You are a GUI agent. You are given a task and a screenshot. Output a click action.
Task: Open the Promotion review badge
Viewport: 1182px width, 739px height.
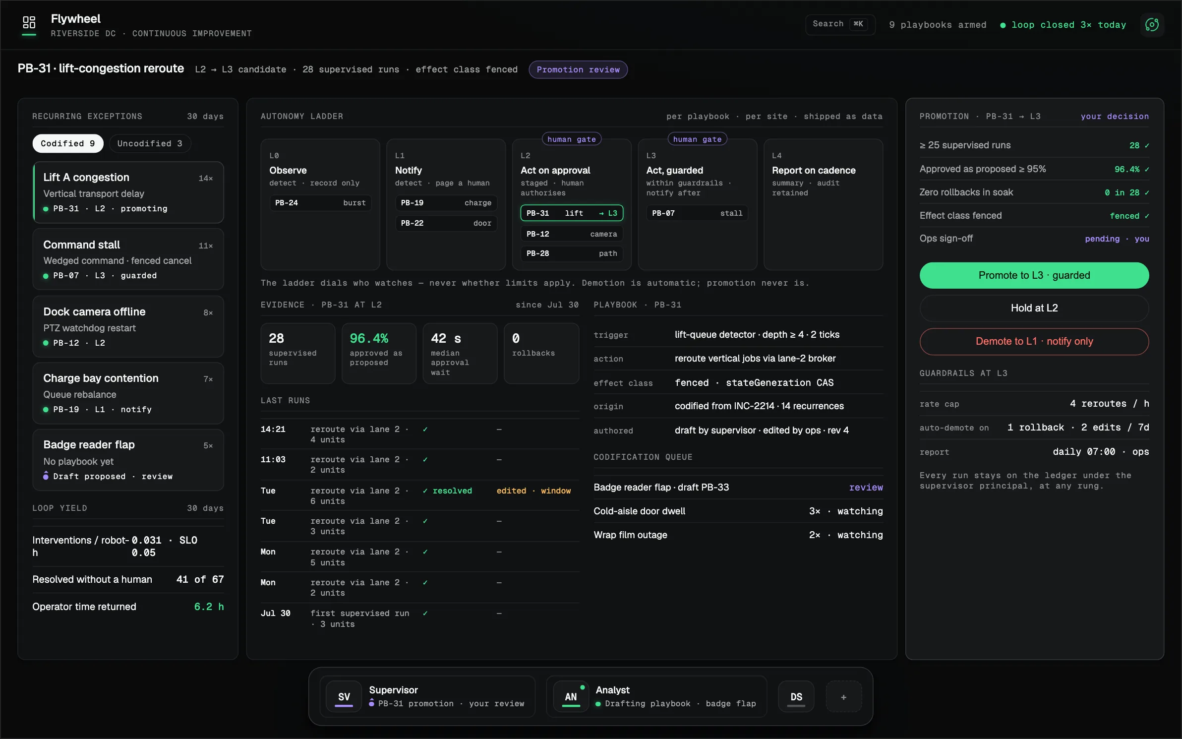(x=578, y=70)
